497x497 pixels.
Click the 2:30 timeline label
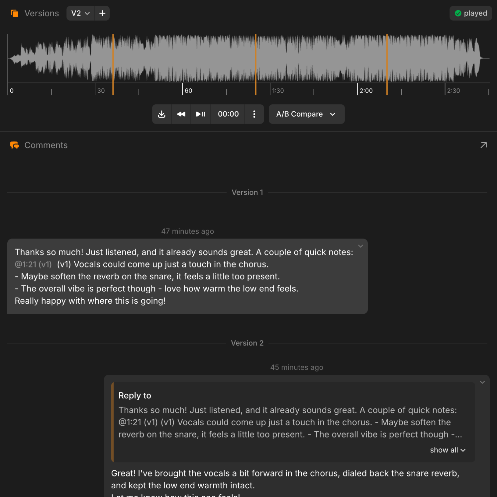[x=453, y=91]
